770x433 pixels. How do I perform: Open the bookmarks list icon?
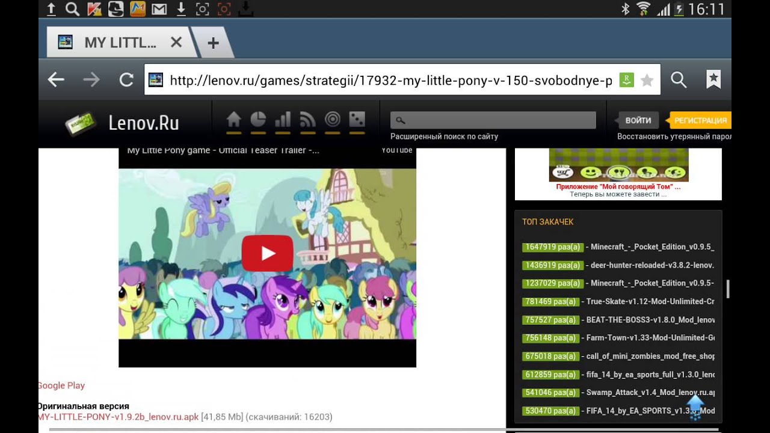point(713,79)
